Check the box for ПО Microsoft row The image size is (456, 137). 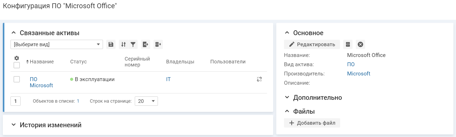(17, 79)
